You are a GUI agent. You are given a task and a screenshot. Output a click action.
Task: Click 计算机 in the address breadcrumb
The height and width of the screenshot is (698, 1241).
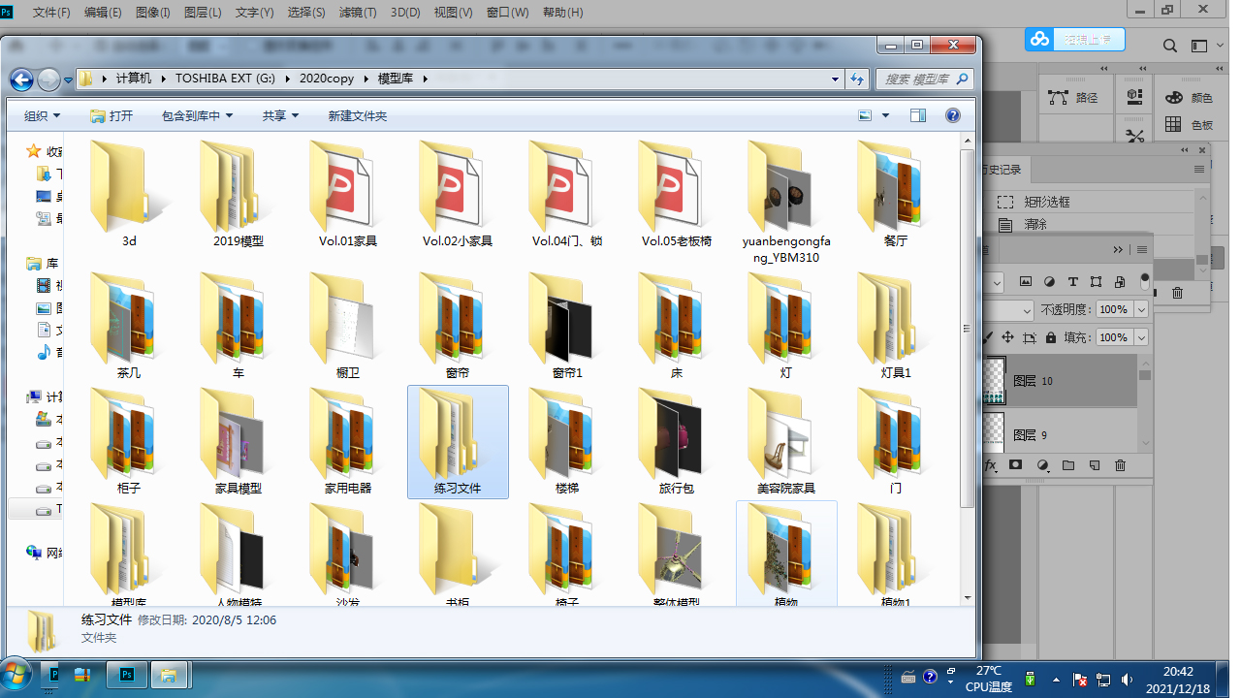[134, 79]
